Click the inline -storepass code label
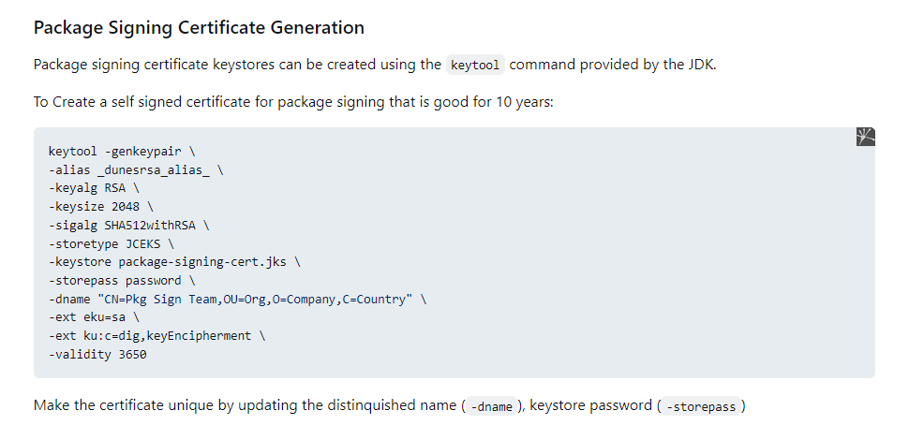Viewport: 909px width, 440px height. (701, 406)
